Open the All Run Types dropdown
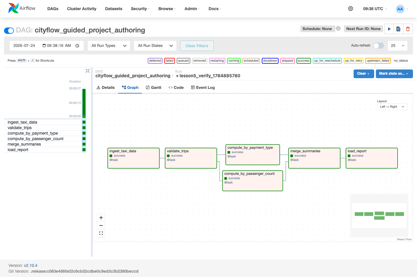 [x=109, y=46]
